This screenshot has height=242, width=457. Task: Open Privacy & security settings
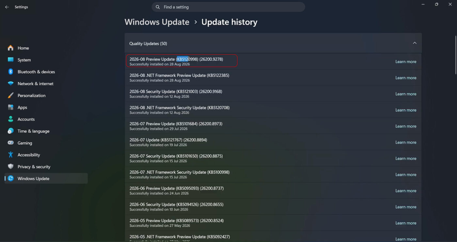[x=46, y=167]
